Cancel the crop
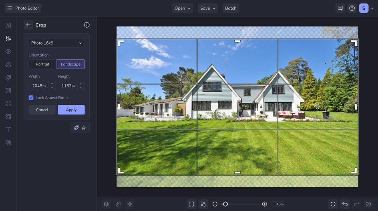The height and width of the screenshot is (211, 378). coord(42,110)
